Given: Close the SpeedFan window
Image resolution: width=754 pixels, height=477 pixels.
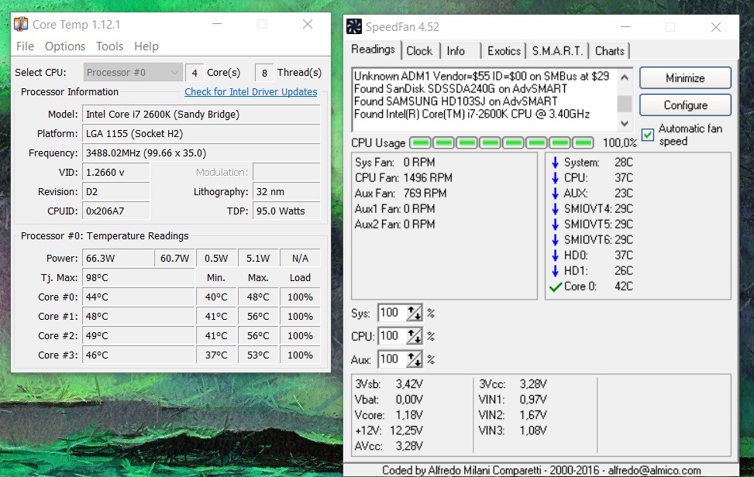Looking at the screenshot, I should click(715, 27).
